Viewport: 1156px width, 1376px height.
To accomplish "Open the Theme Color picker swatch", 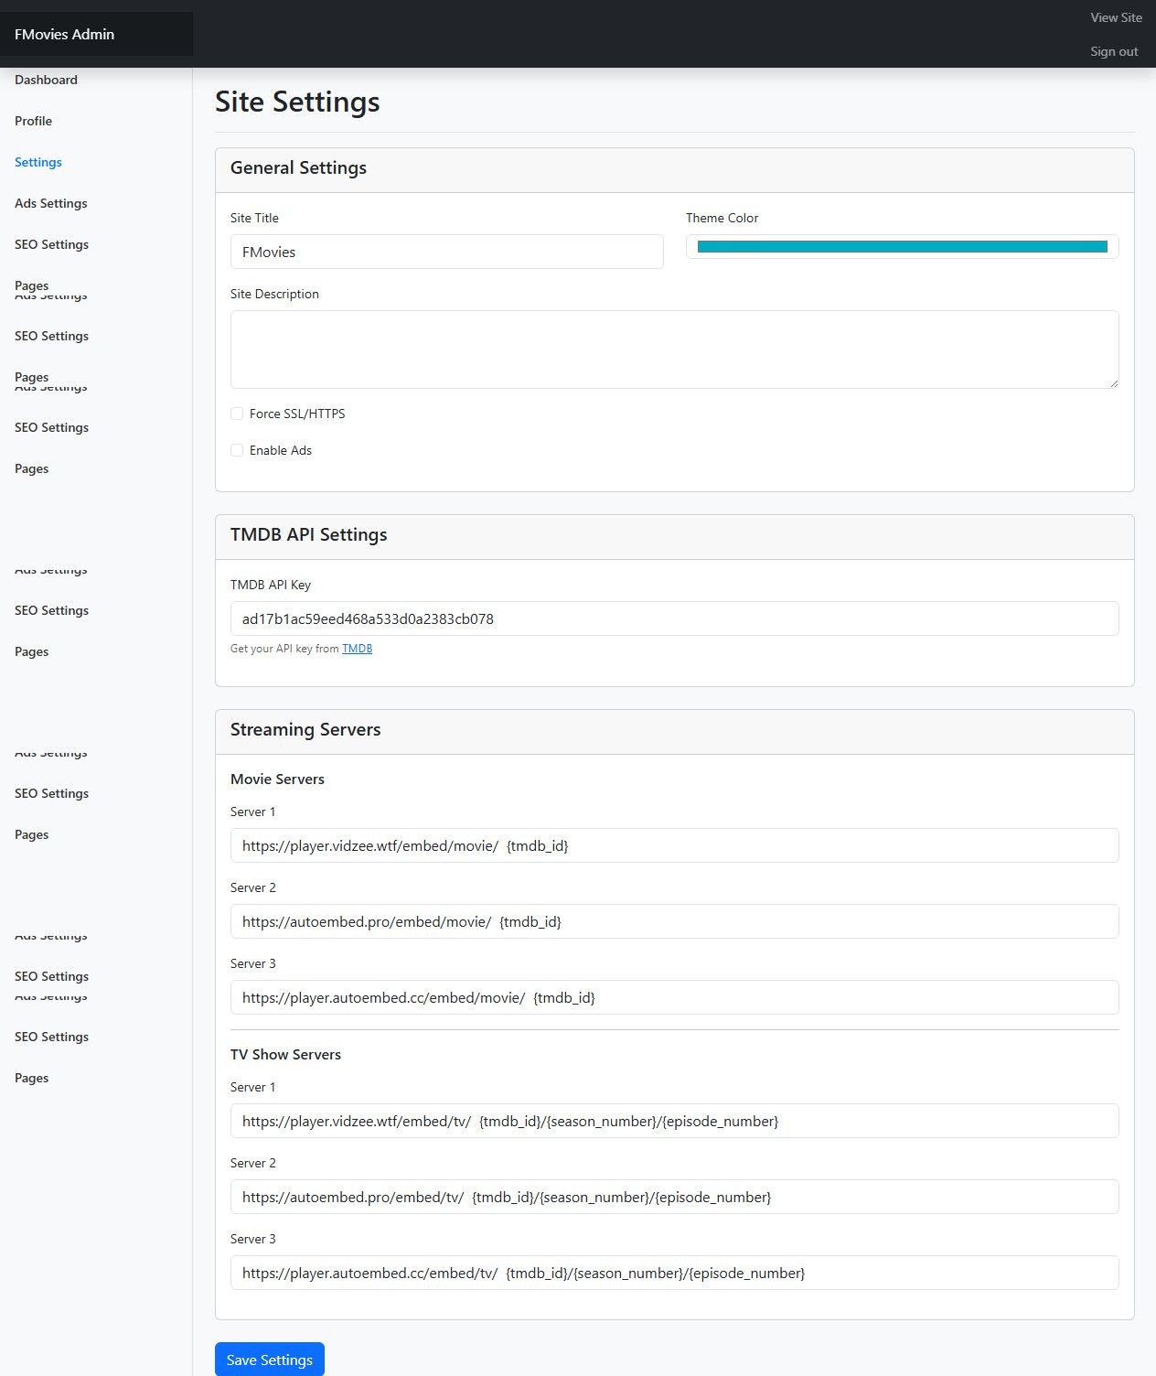I will coord(902,246).
